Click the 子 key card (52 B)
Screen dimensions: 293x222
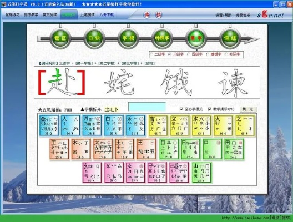point(157,173)
